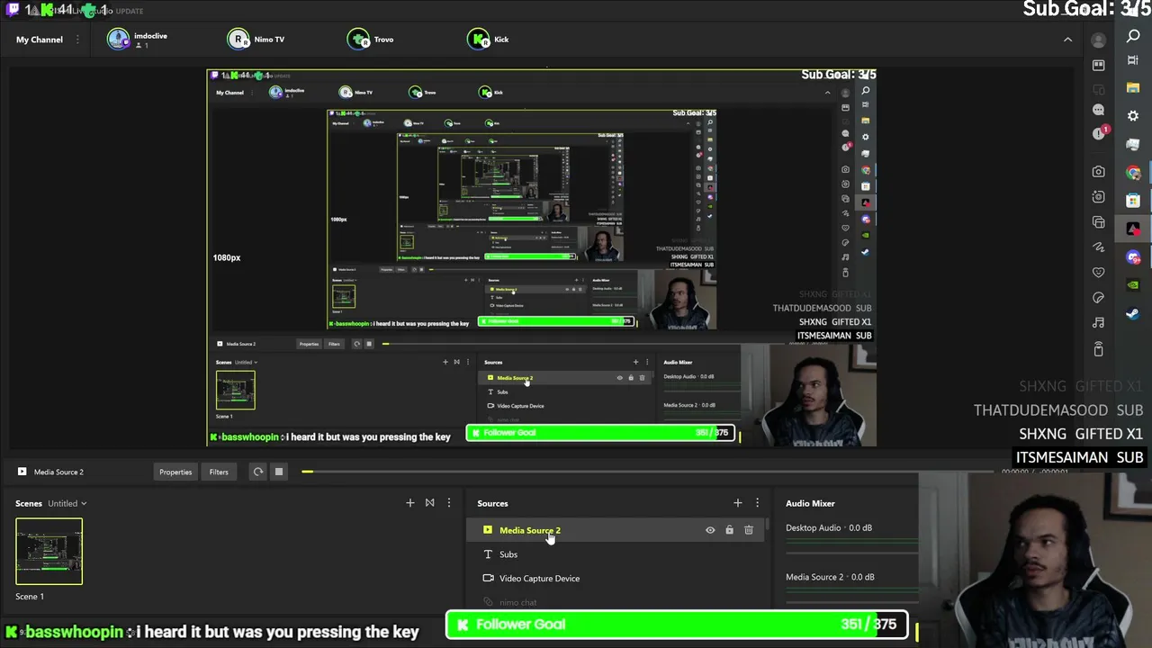Select the Kick channel
This screenshot has width=1152, height=648.
pos(489,39)
